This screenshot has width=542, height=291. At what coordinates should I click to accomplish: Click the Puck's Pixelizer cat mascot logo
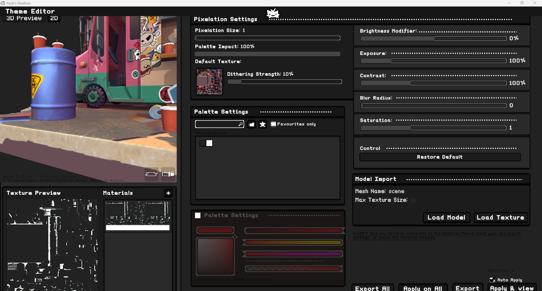[x=273, y=13]
